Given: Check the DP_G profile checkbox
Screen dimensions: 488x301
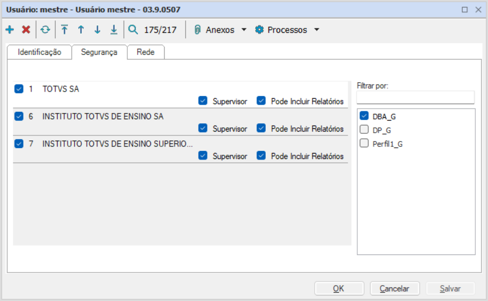Looking at the screenshot, I should 364,129.
